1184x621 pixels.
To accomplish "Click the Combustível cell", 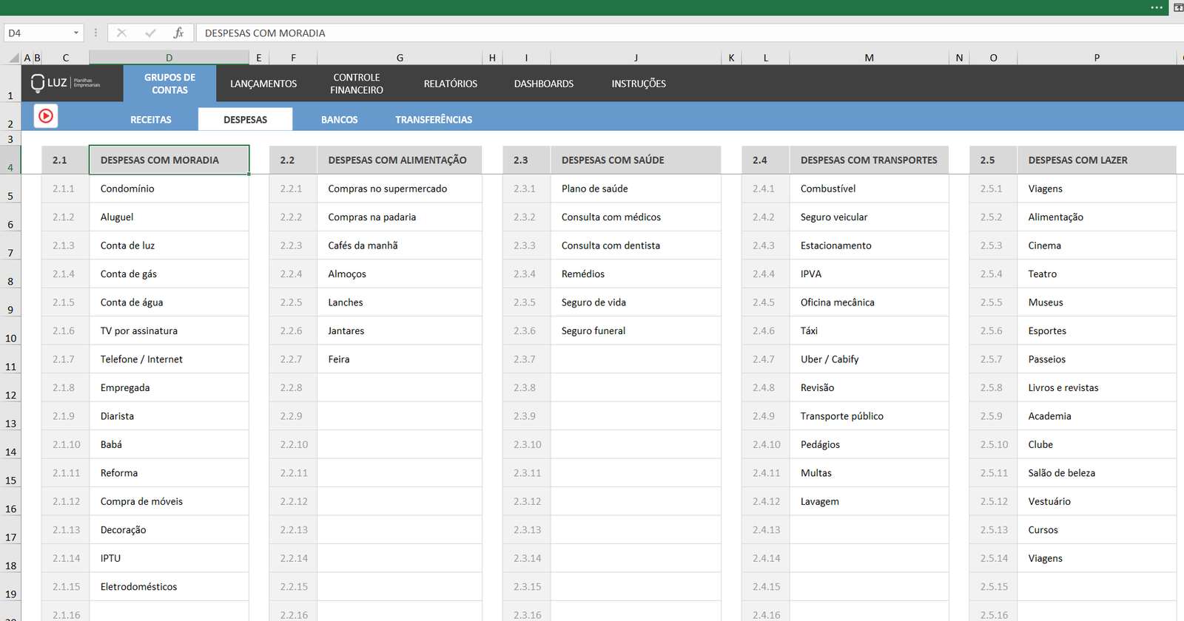I will (869, 189).
